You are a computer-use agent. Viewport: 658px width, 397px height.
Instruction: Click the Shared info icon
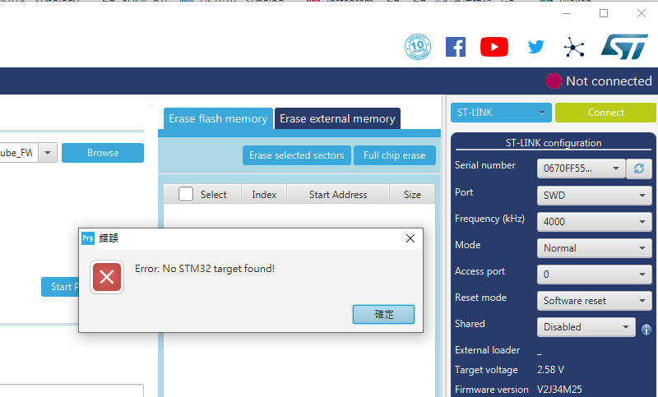coord(646,330)
